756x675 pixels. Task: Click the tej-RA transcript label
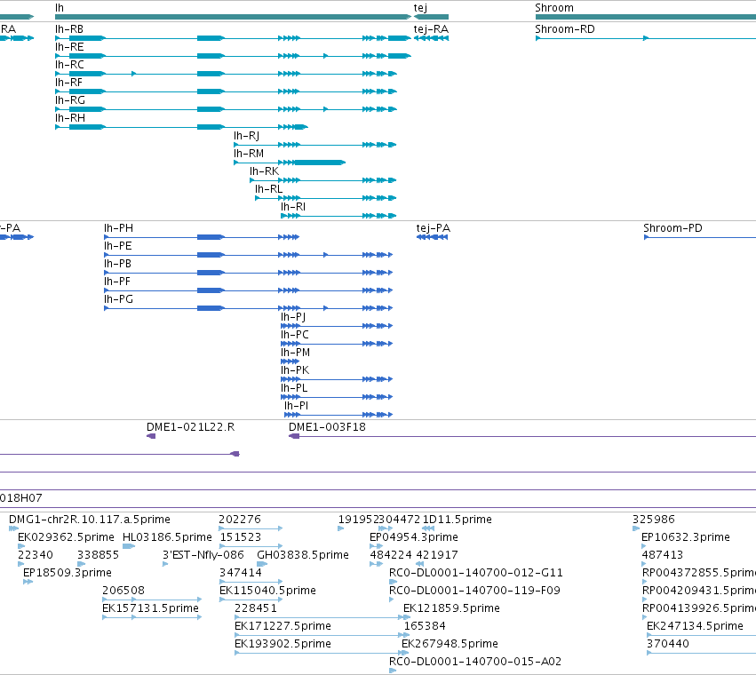431,29
